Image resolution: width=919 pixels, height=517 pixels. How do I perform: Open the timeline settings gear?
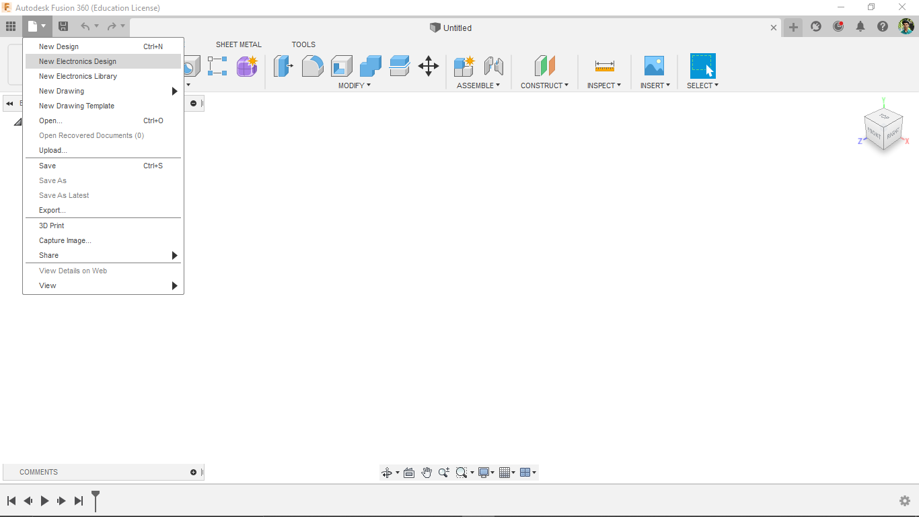click(x=905, y=501)
